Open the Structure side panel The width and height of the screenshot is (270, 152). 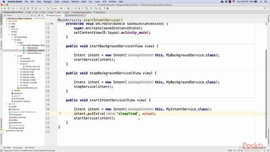(1, 33)
